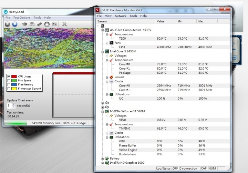Toggle the disk access simulation icon in HeavyLoad
248x173 pixels.
pyautogui.click(x=47, y=24)
